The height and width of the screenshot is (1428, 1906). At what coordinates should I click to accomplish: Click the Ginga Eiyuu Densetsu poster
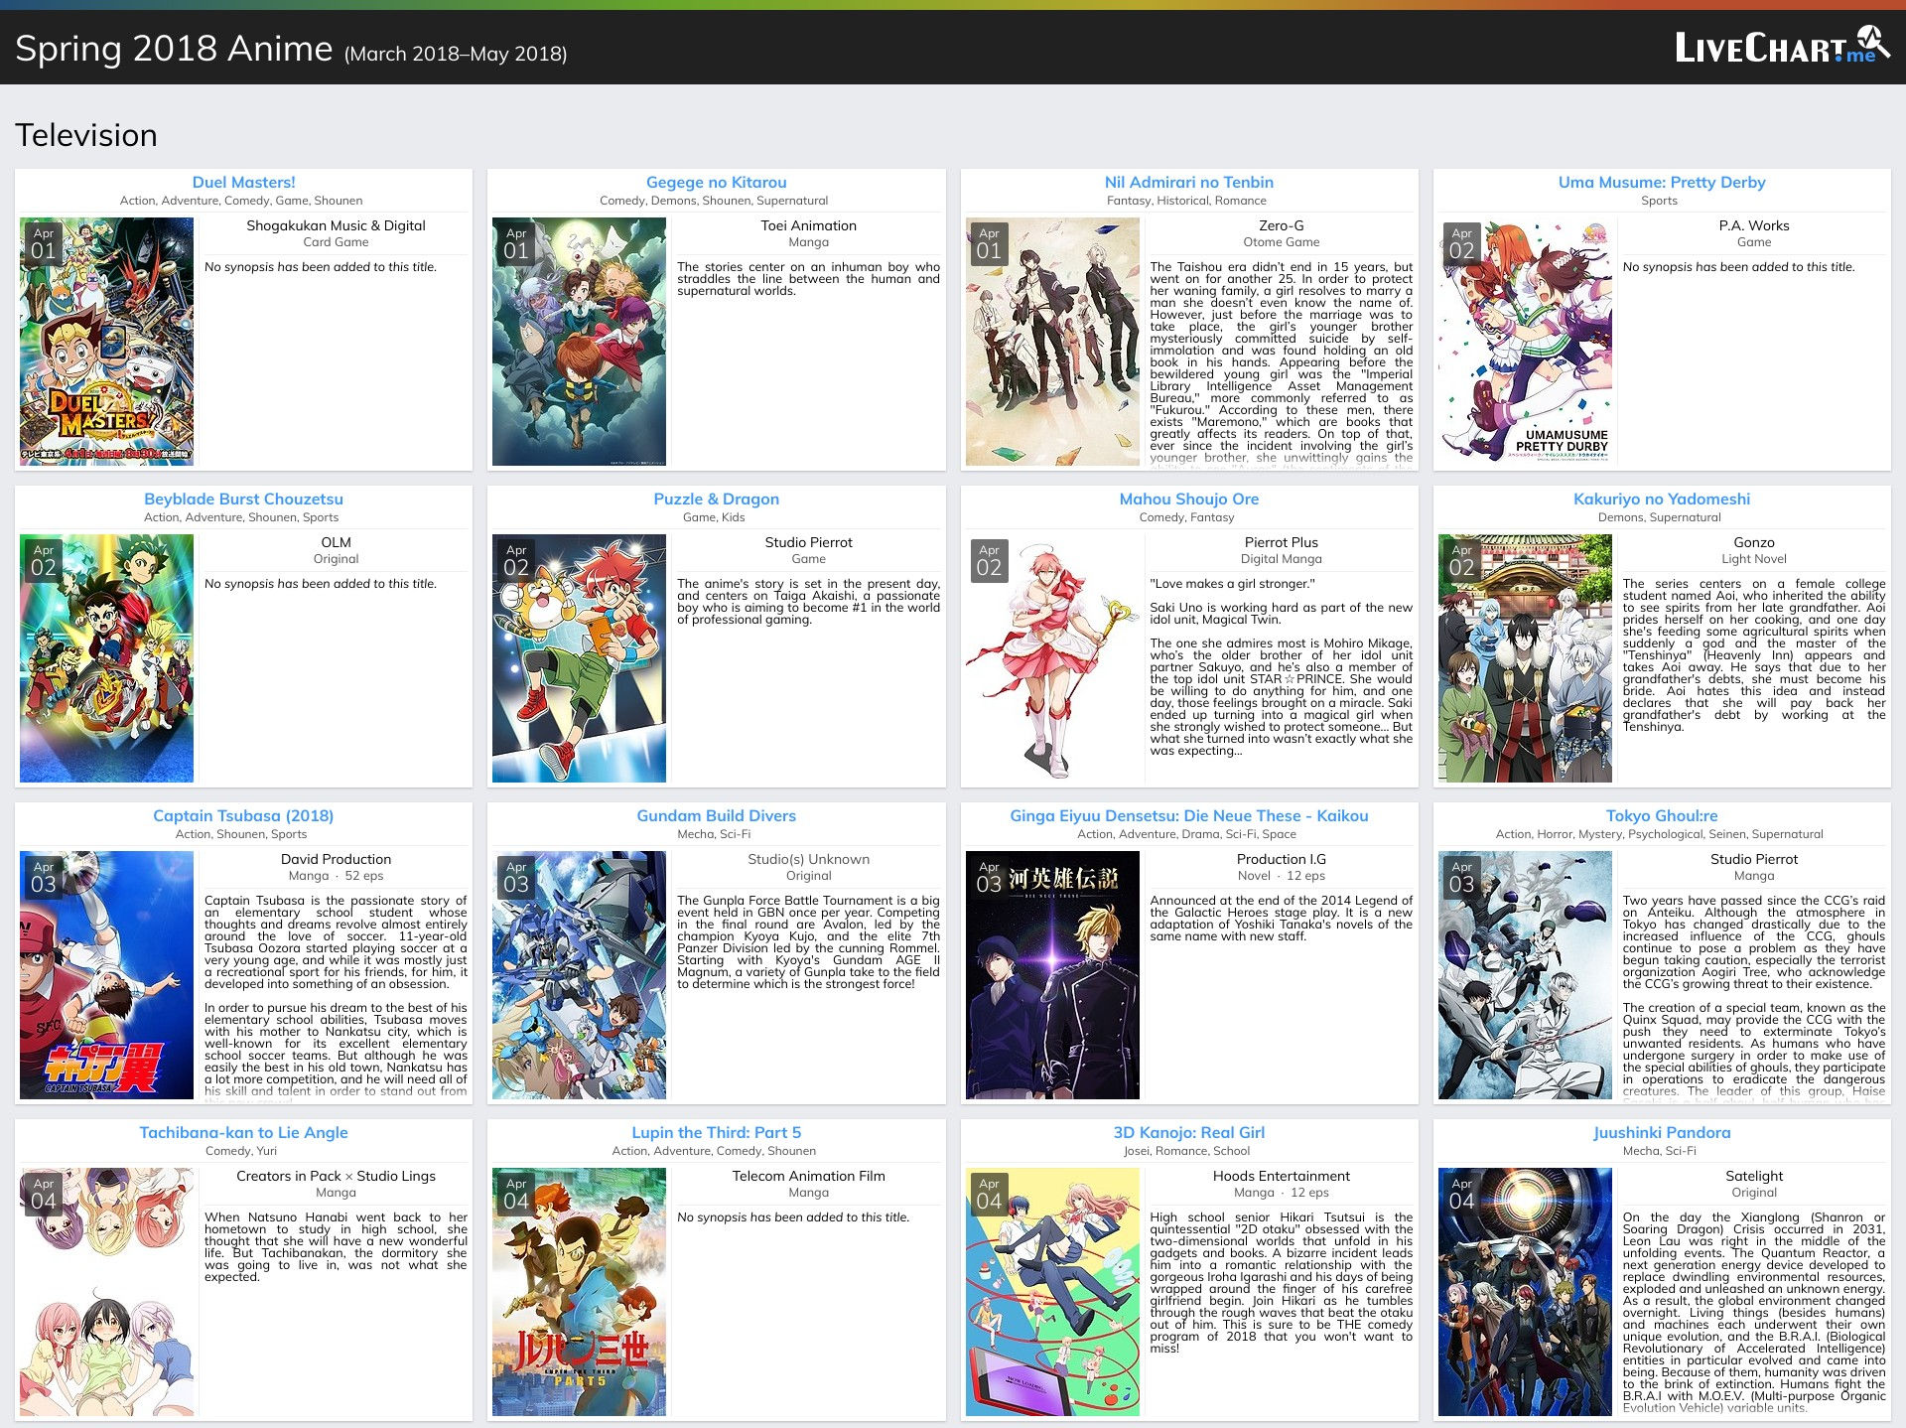pos(1052,975)
